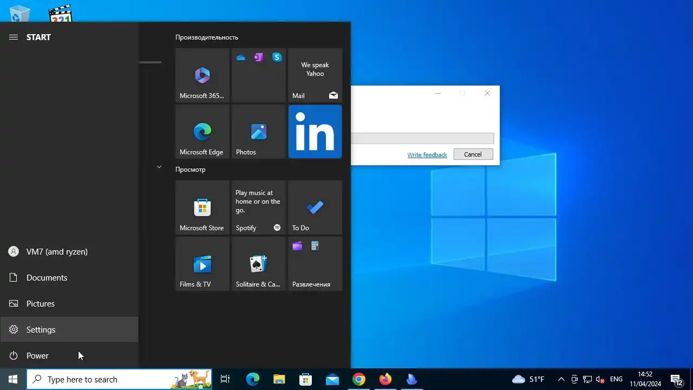
Task: Click the network icon in system tray
Action: click(587, 379)
